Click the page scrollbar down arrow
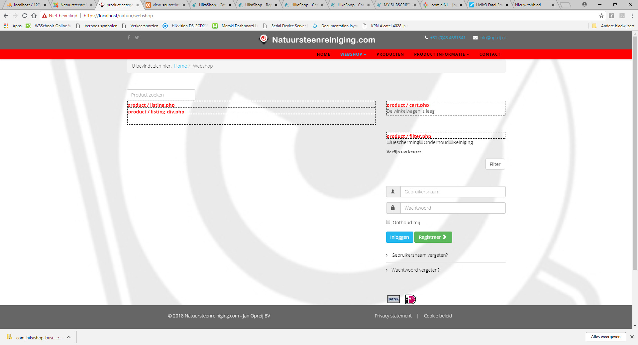Image resolution: width=638 pixels, height=345 pixels. (635, 326)
